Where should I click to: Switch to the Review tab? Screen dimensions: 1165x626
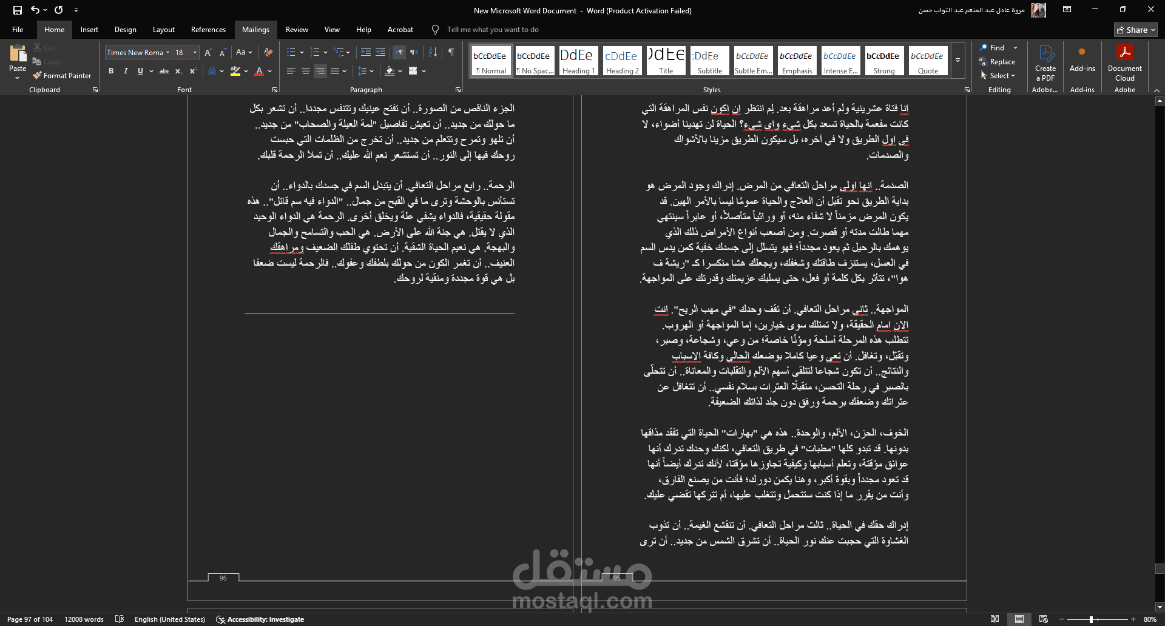coord(297,30)
